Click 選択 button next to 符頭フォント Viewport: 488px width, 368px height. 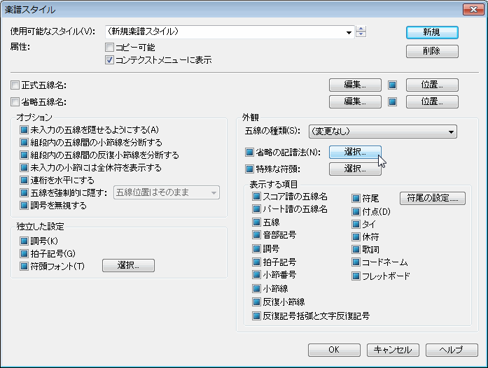128,265
